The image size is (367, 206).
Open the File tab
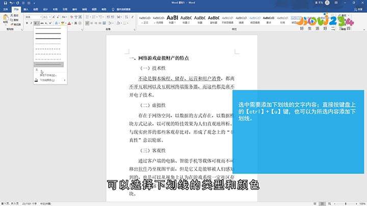(x=6, y=9)
